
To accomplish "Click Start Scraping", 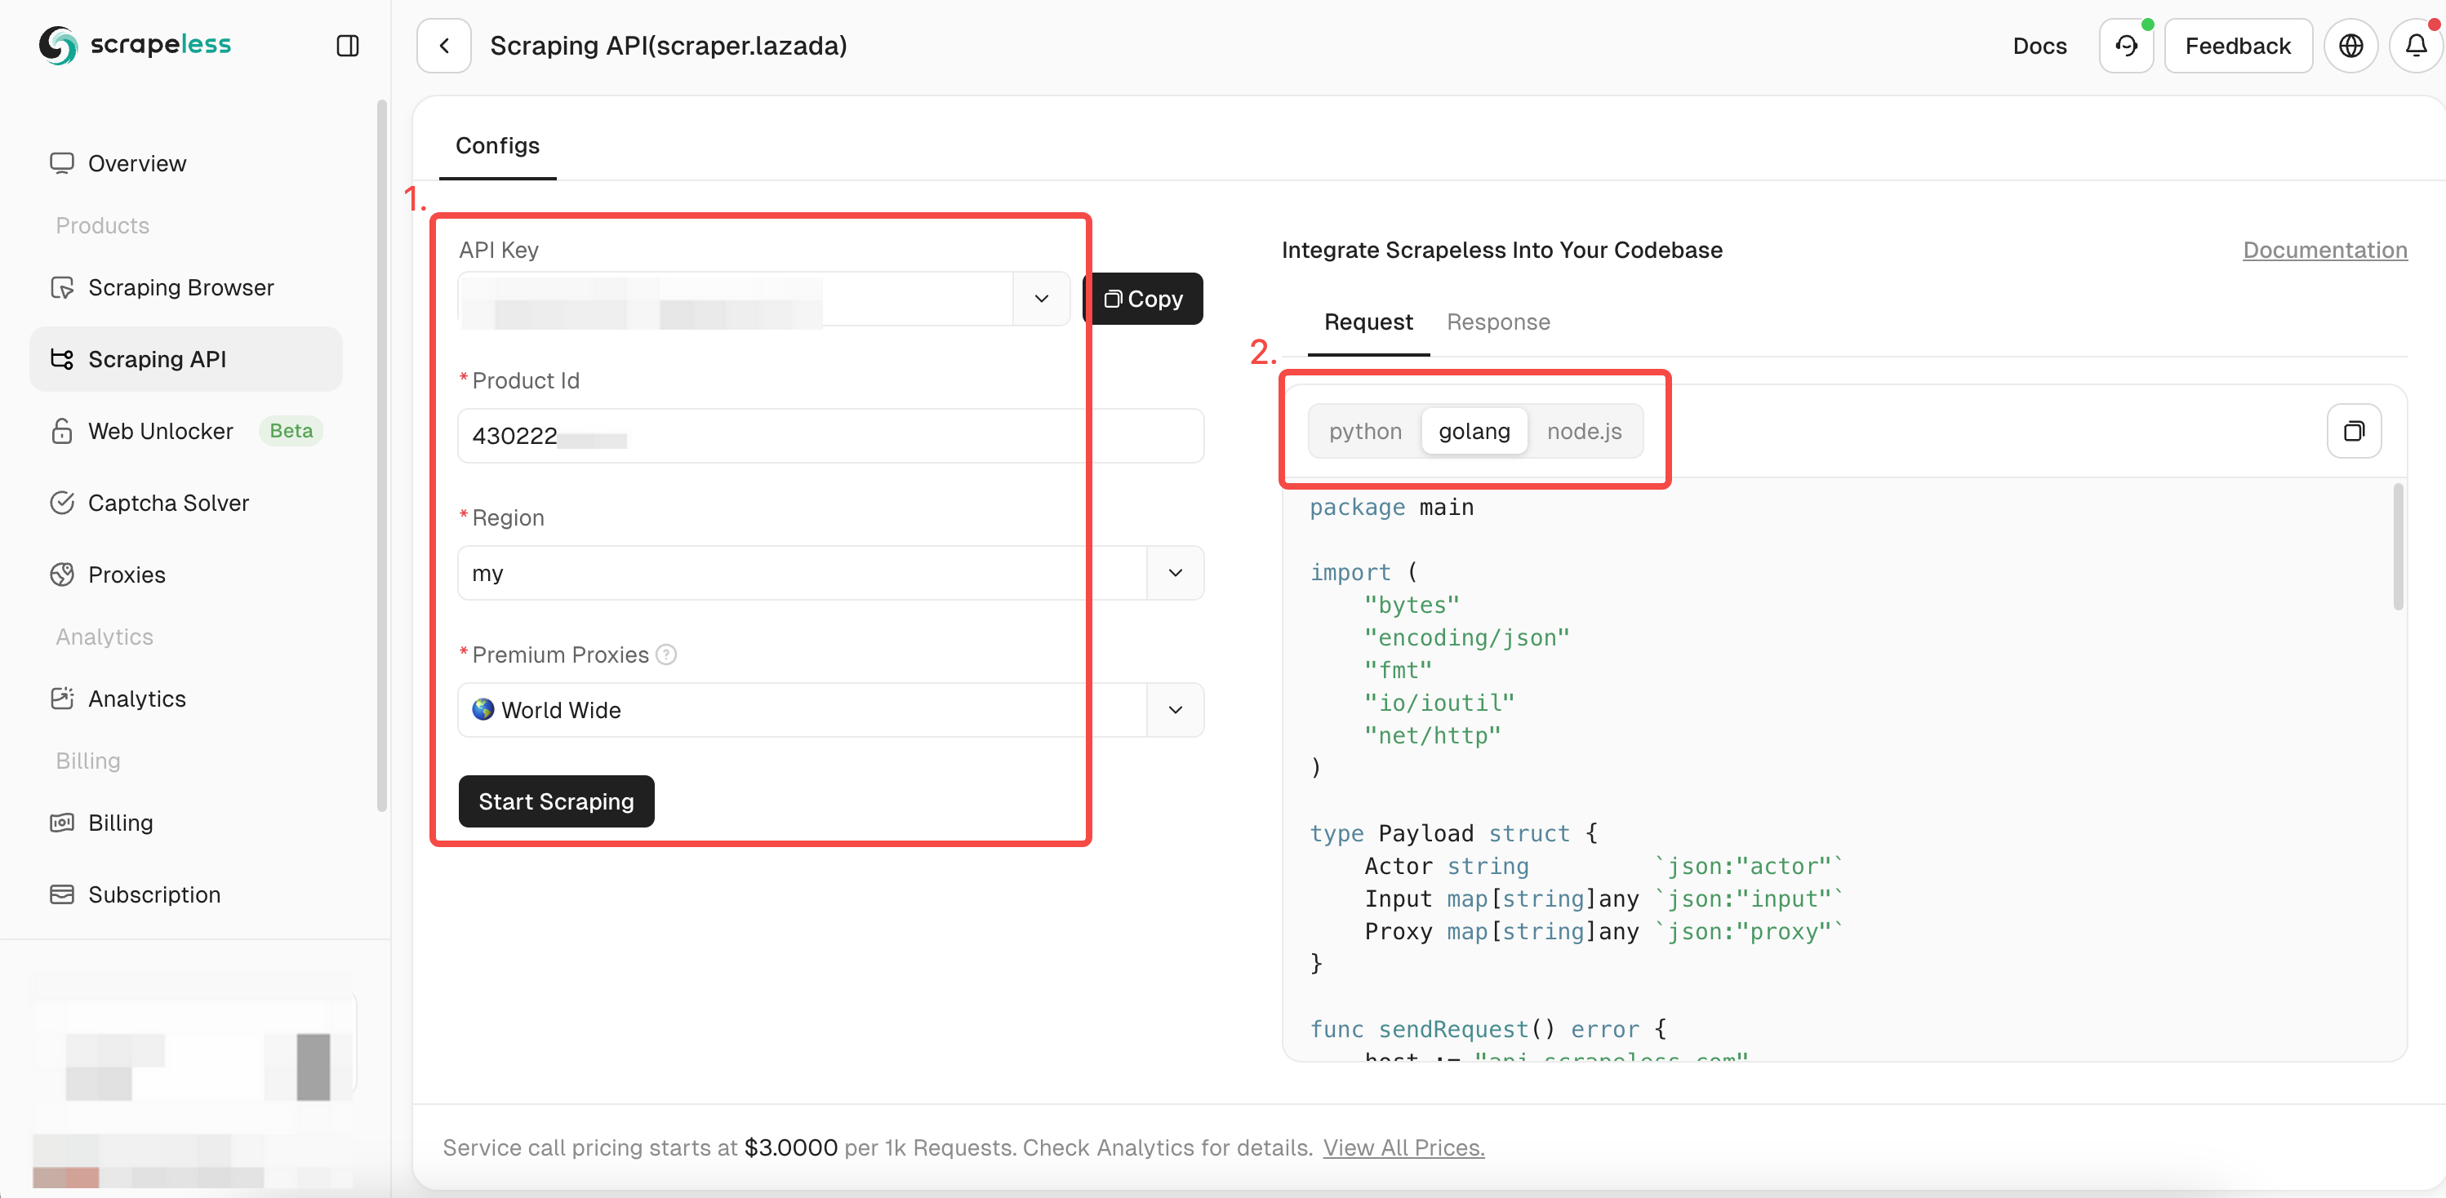I will coord(555,801).
